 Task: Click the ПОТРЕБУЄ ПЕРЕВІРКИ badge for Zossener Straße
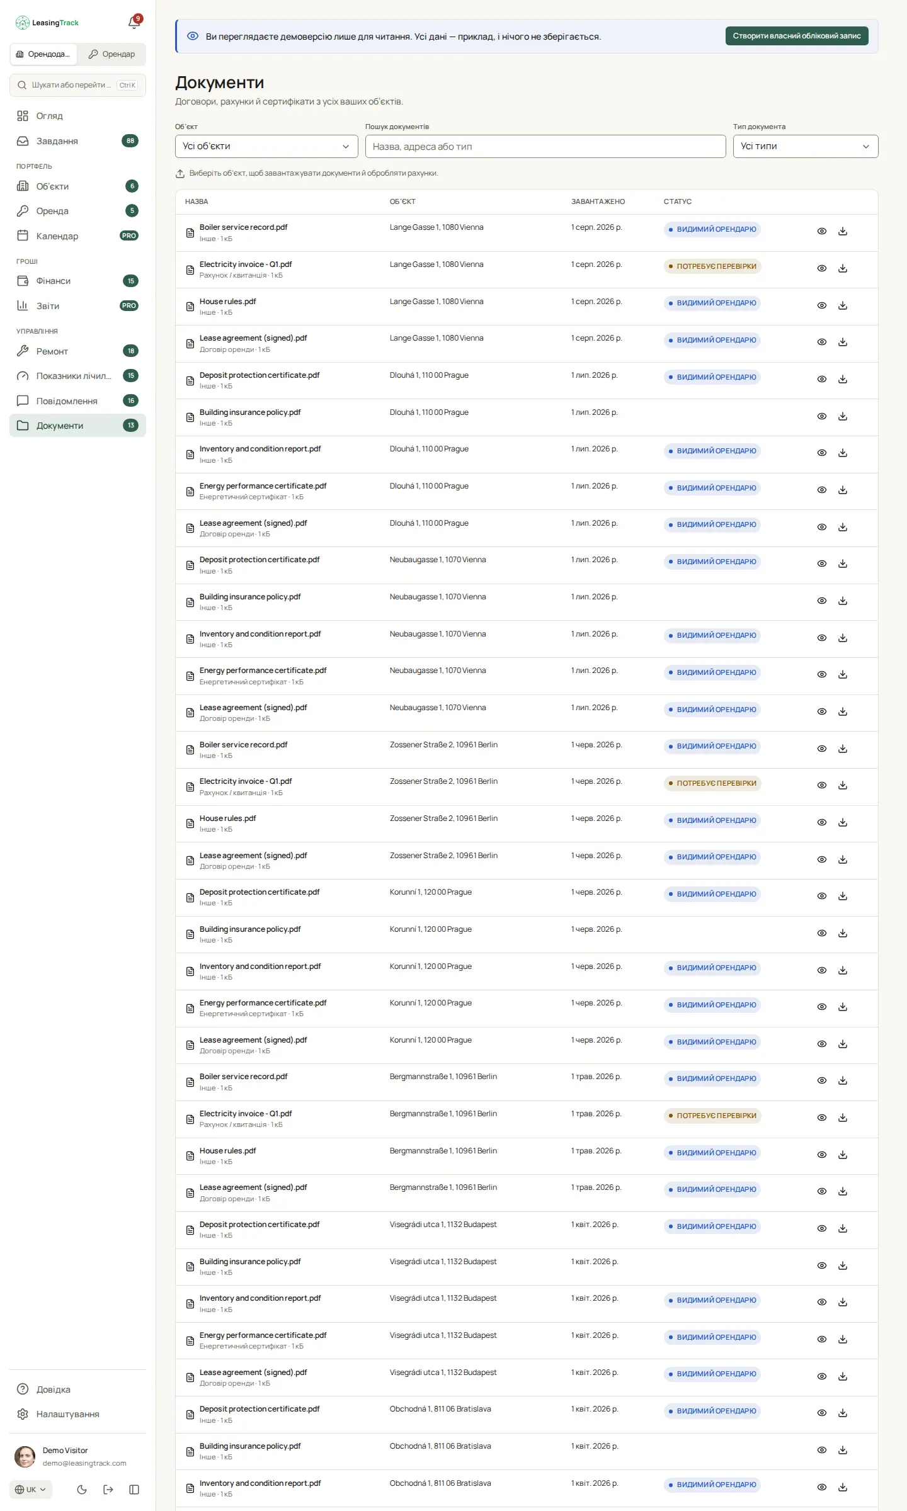[712, 783]
